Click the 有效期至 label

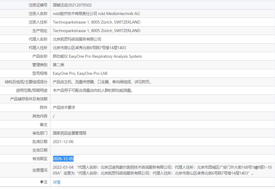point(40,159)
